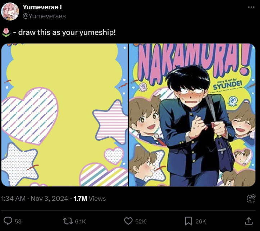Image resolution: width=260 pixels, height=231 pixels.
Task: Click the 26K bookmarks count
Action: click(x=200, y=221)
